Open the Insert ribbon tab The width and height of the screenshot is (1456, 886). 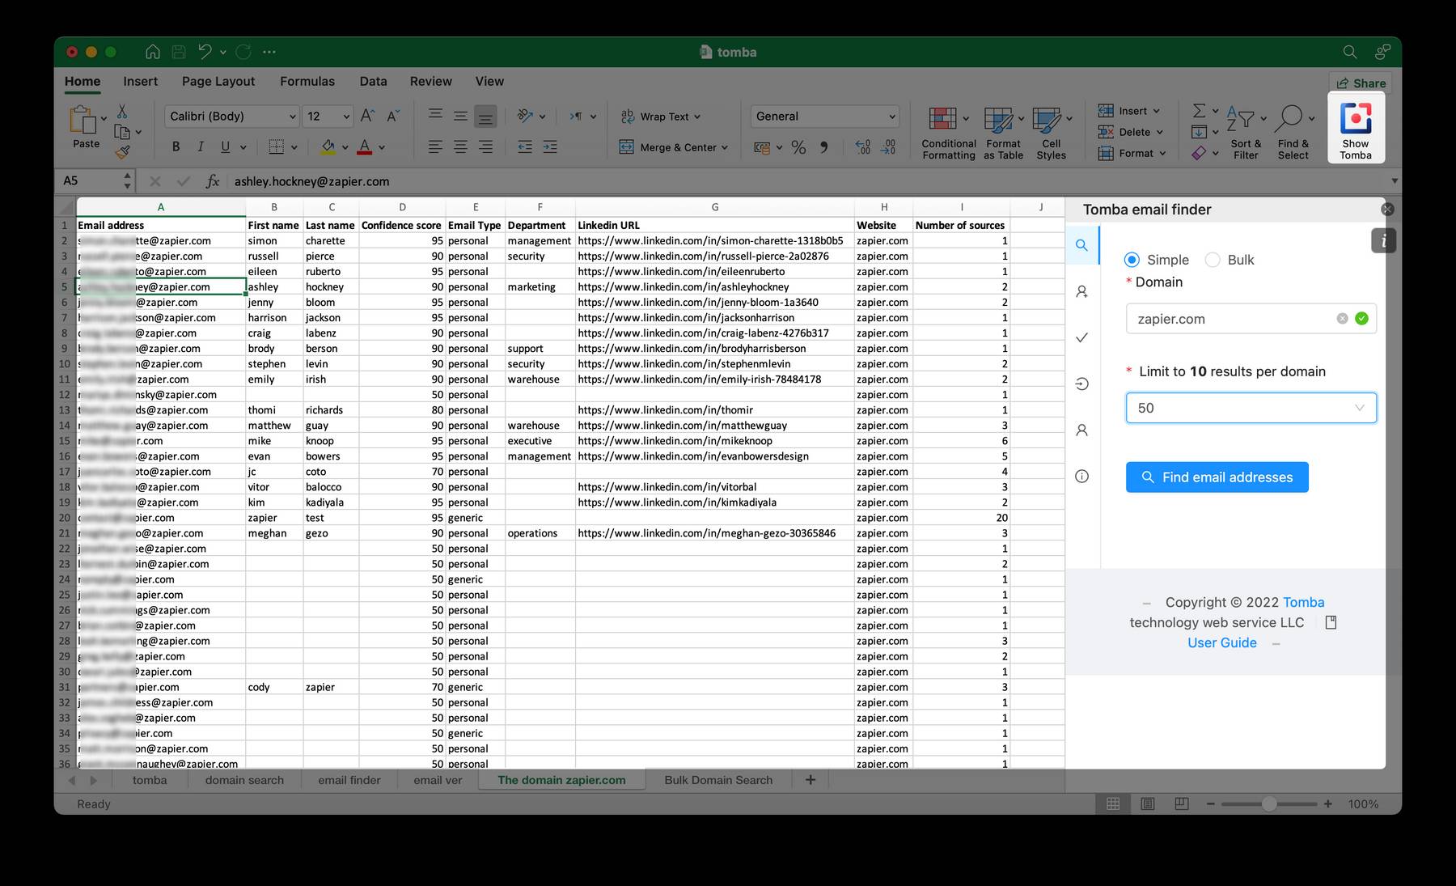coord(141,81)
